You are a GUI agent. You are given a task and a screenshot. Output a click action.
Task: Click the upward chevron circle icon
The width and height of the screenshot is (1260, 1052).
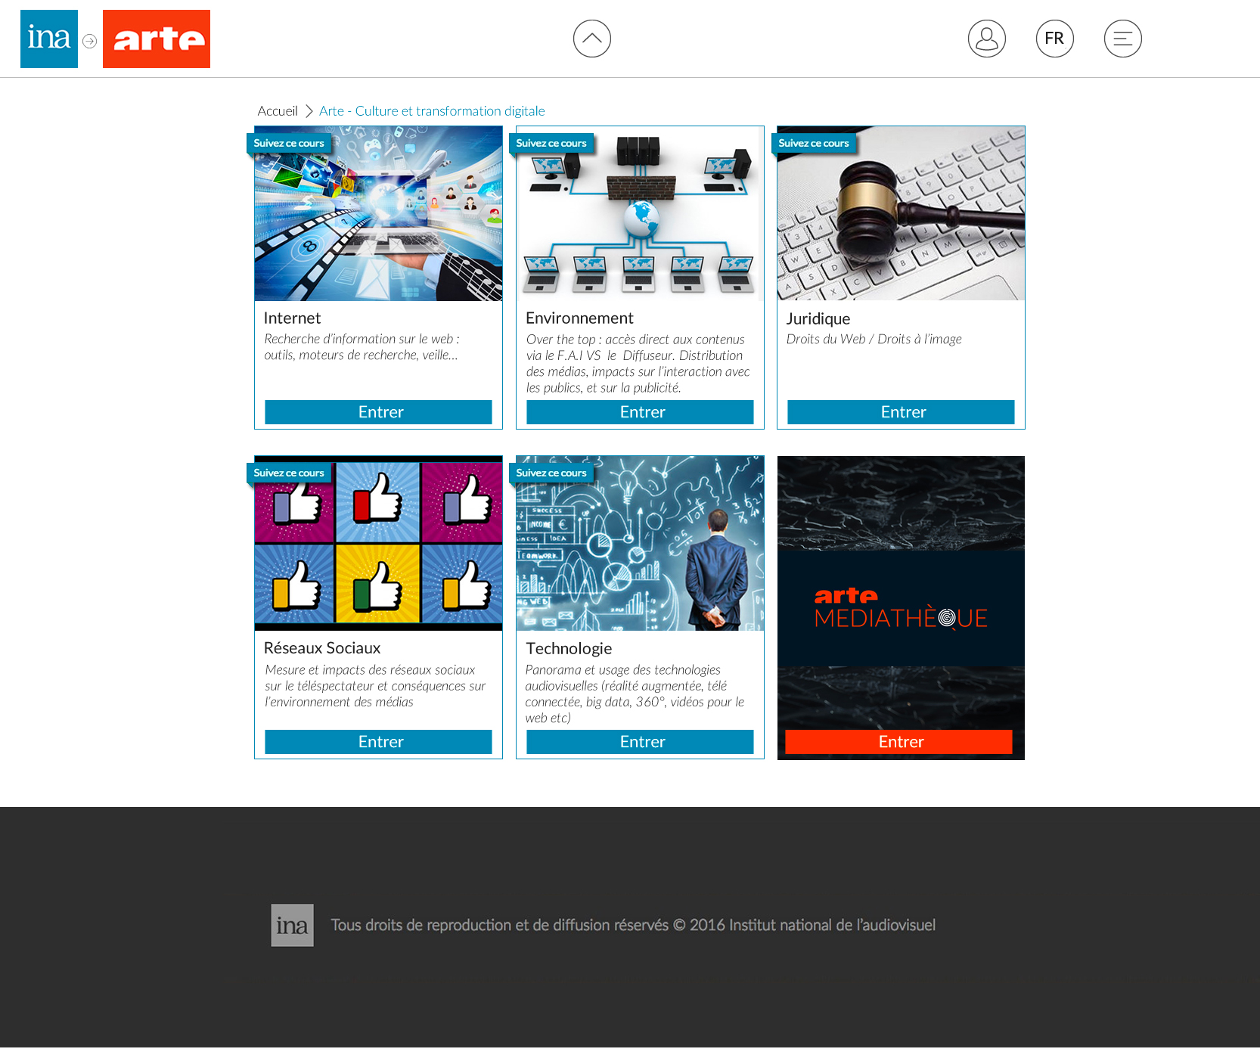coord(592,39)
